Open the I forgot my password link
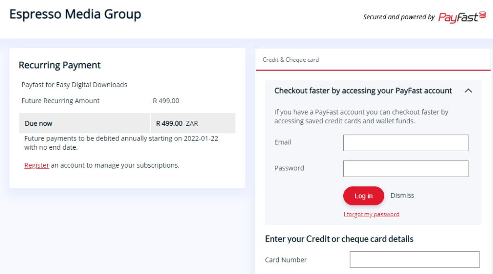This screenshot has height=274, width=493. pyautogui.click(x=371, y=214)
